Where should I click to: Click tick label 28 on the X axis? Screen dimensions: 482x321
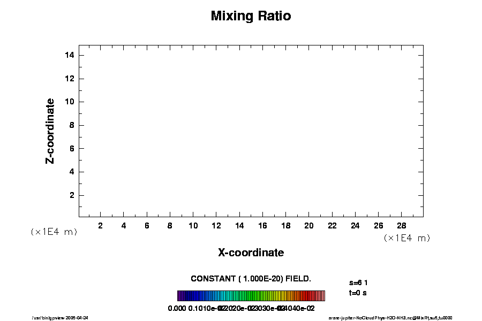402,226
